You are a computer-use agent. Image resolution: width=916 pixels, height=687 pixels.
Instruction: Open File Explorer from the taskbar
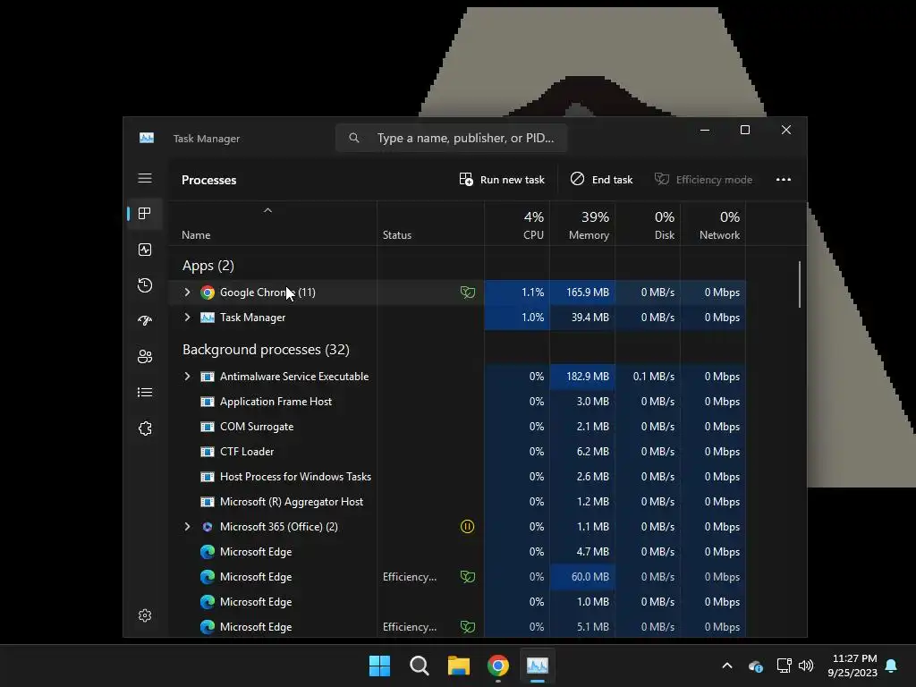coord(459,666)
